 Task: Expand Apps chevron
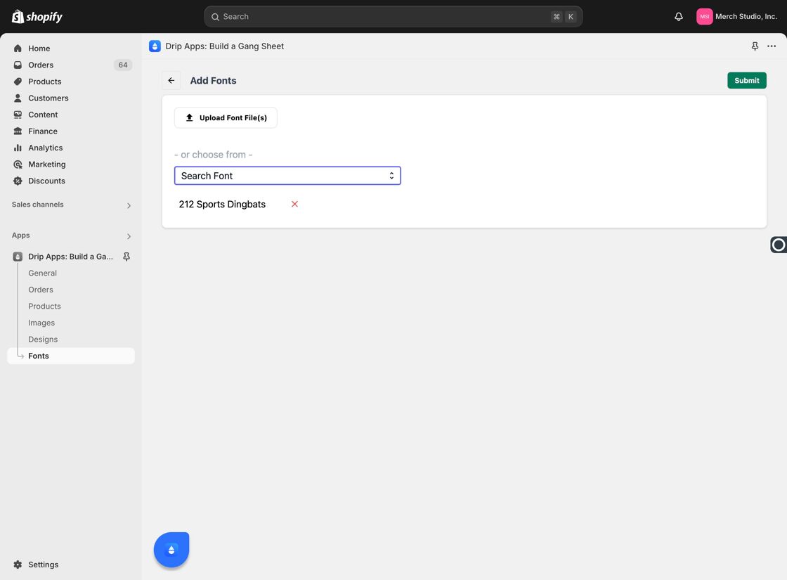129,236
